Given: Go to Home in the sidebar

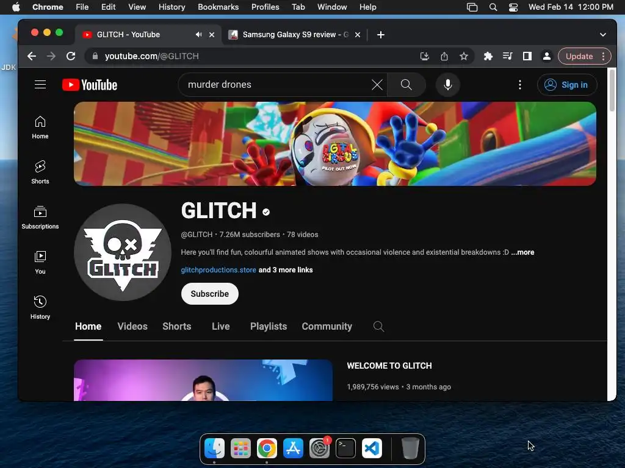Looking at the screenshot, I should (40, 127).
